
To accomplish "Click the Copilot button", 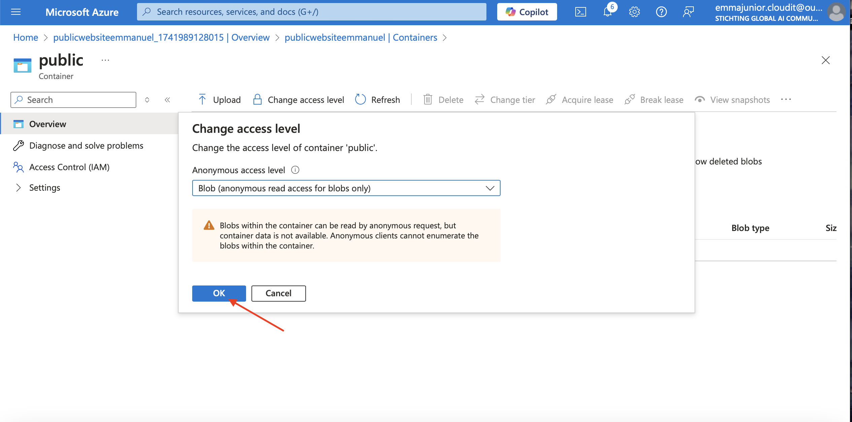I will (527, 12).
